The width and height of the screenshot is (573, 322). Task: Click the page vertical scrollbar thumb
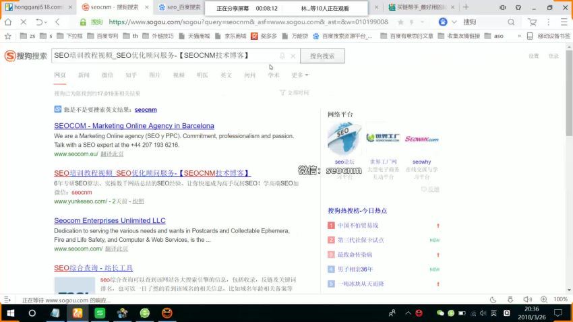click(x=569, y=93)
